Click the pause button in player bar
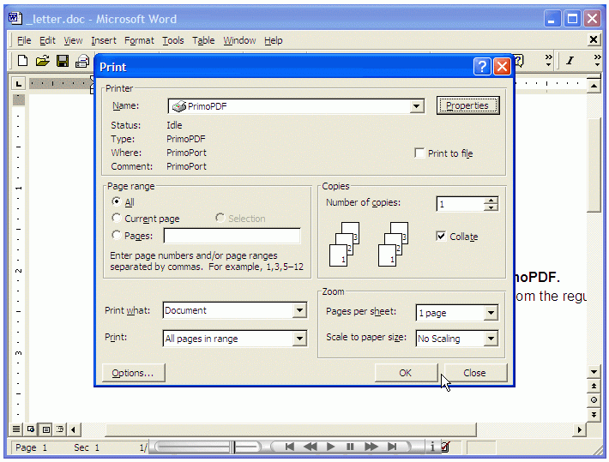This screenshot has height=462, width=609. (350, 447)
